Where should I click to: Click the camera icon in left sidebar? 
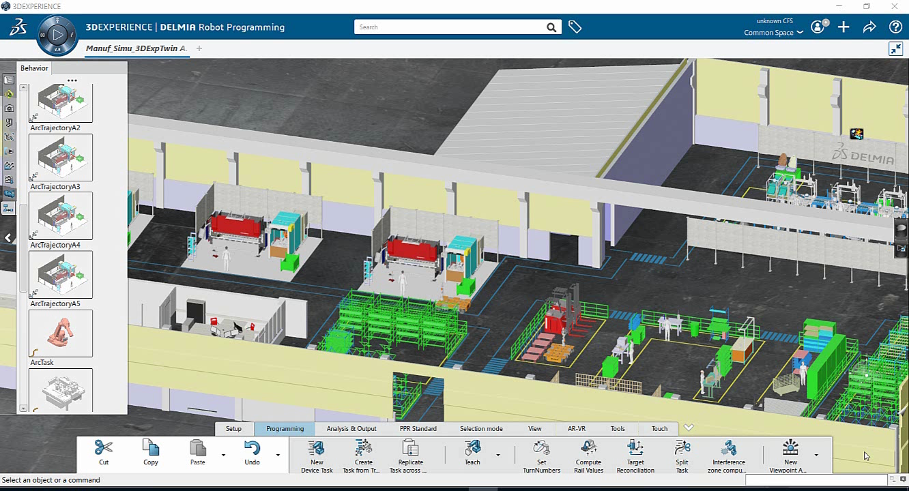click(x=9, y=108)
